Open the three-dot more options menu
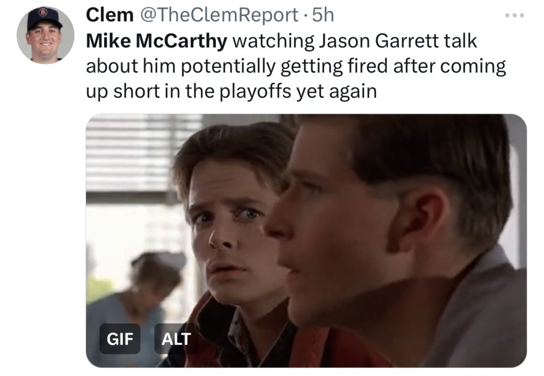This screenshot has height=376, width=544. click(x=514, y=15)
